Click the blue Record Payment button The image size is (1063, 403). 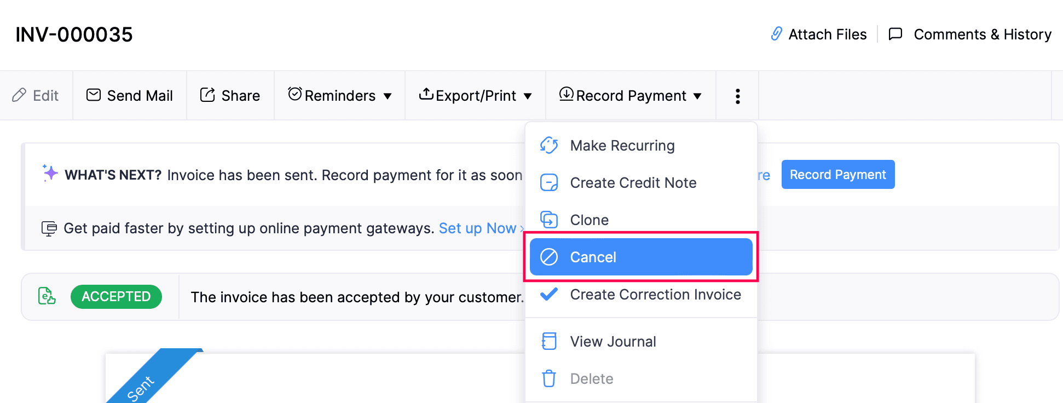[x=837, y=174]
